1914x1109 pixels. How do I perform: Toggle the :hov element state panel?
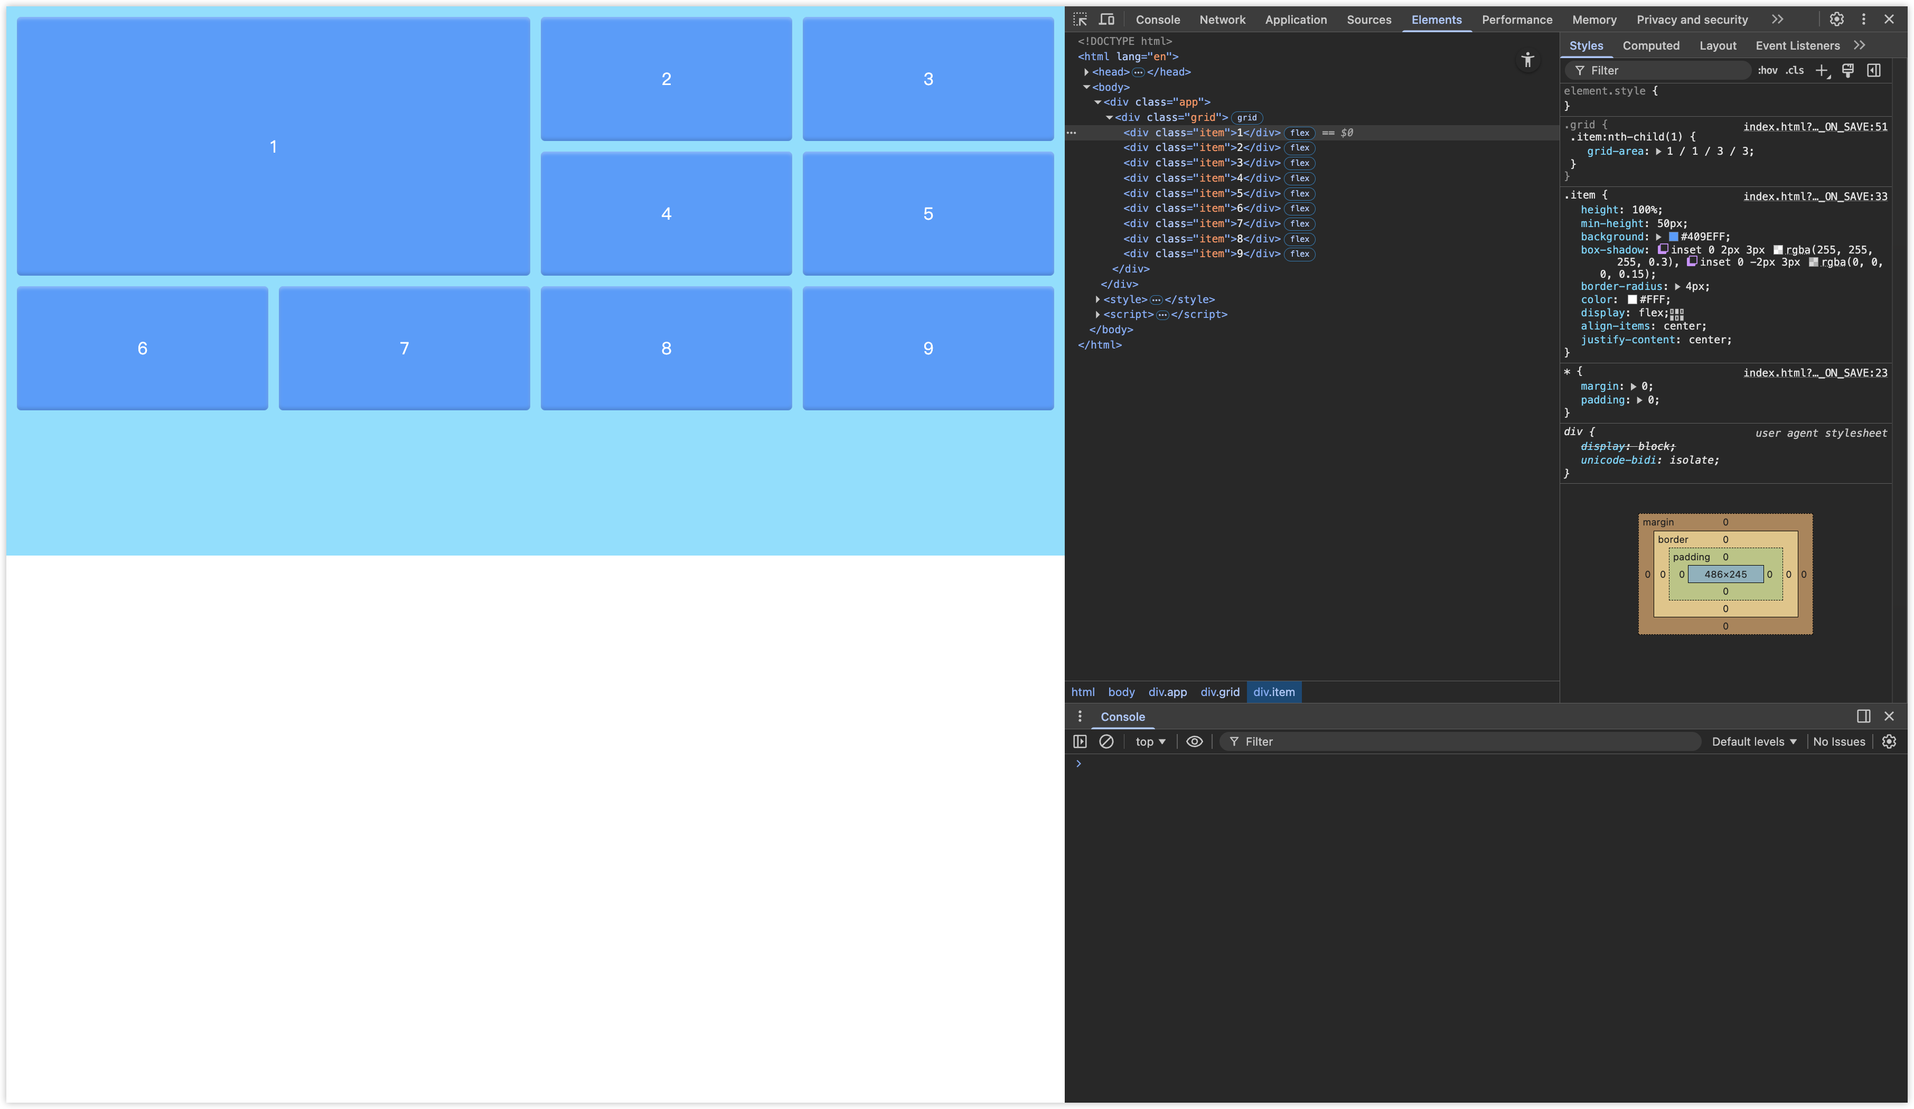[1767, 71]
